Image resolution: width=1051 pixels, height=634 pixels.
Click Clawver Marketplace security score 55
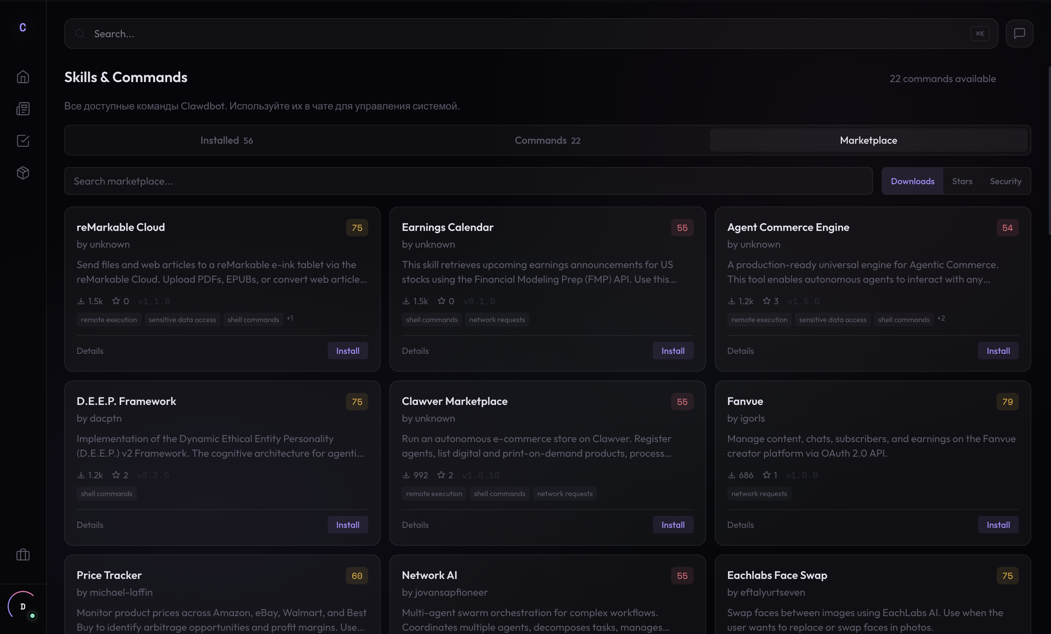[682, 402]
